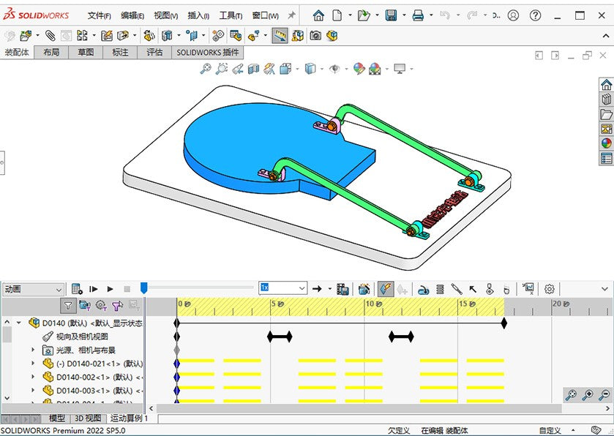The height and width of the screenshot is (436, 614).
Task: Expand the 光源、相机与布景 tree node
Action: (x=33, y=350)
